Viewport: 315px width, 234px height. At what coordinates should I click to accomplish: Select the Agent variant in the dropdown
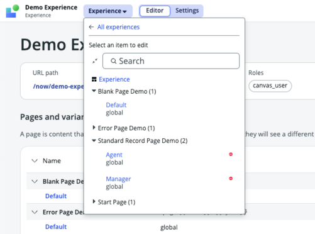tap(114, 155)
